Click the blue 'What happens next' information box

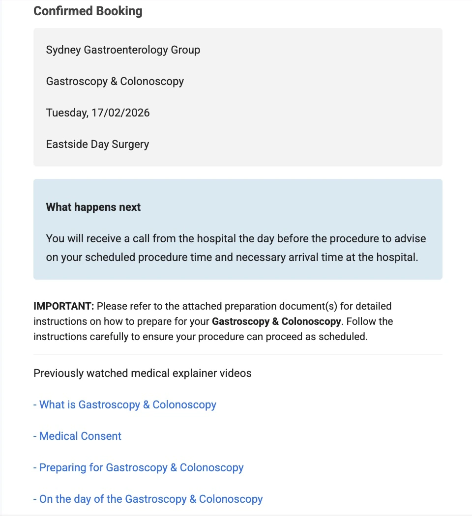pos(238,229)
